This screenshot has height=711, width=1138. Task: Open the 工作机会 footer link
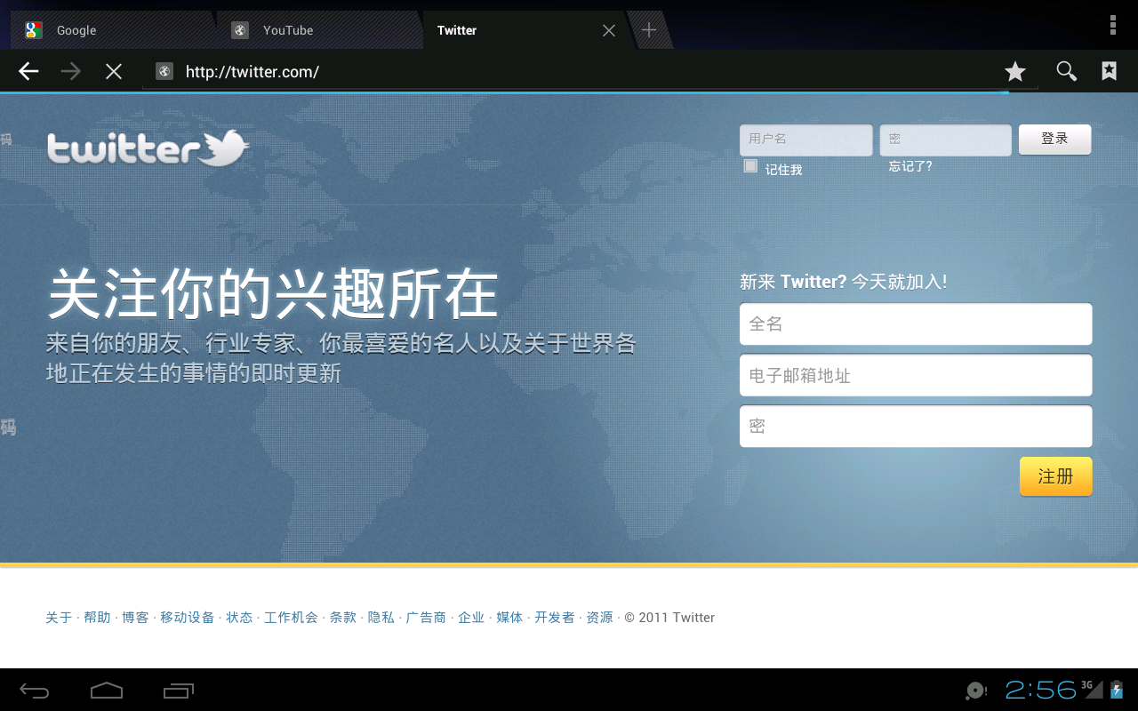(x=291, y=618)
